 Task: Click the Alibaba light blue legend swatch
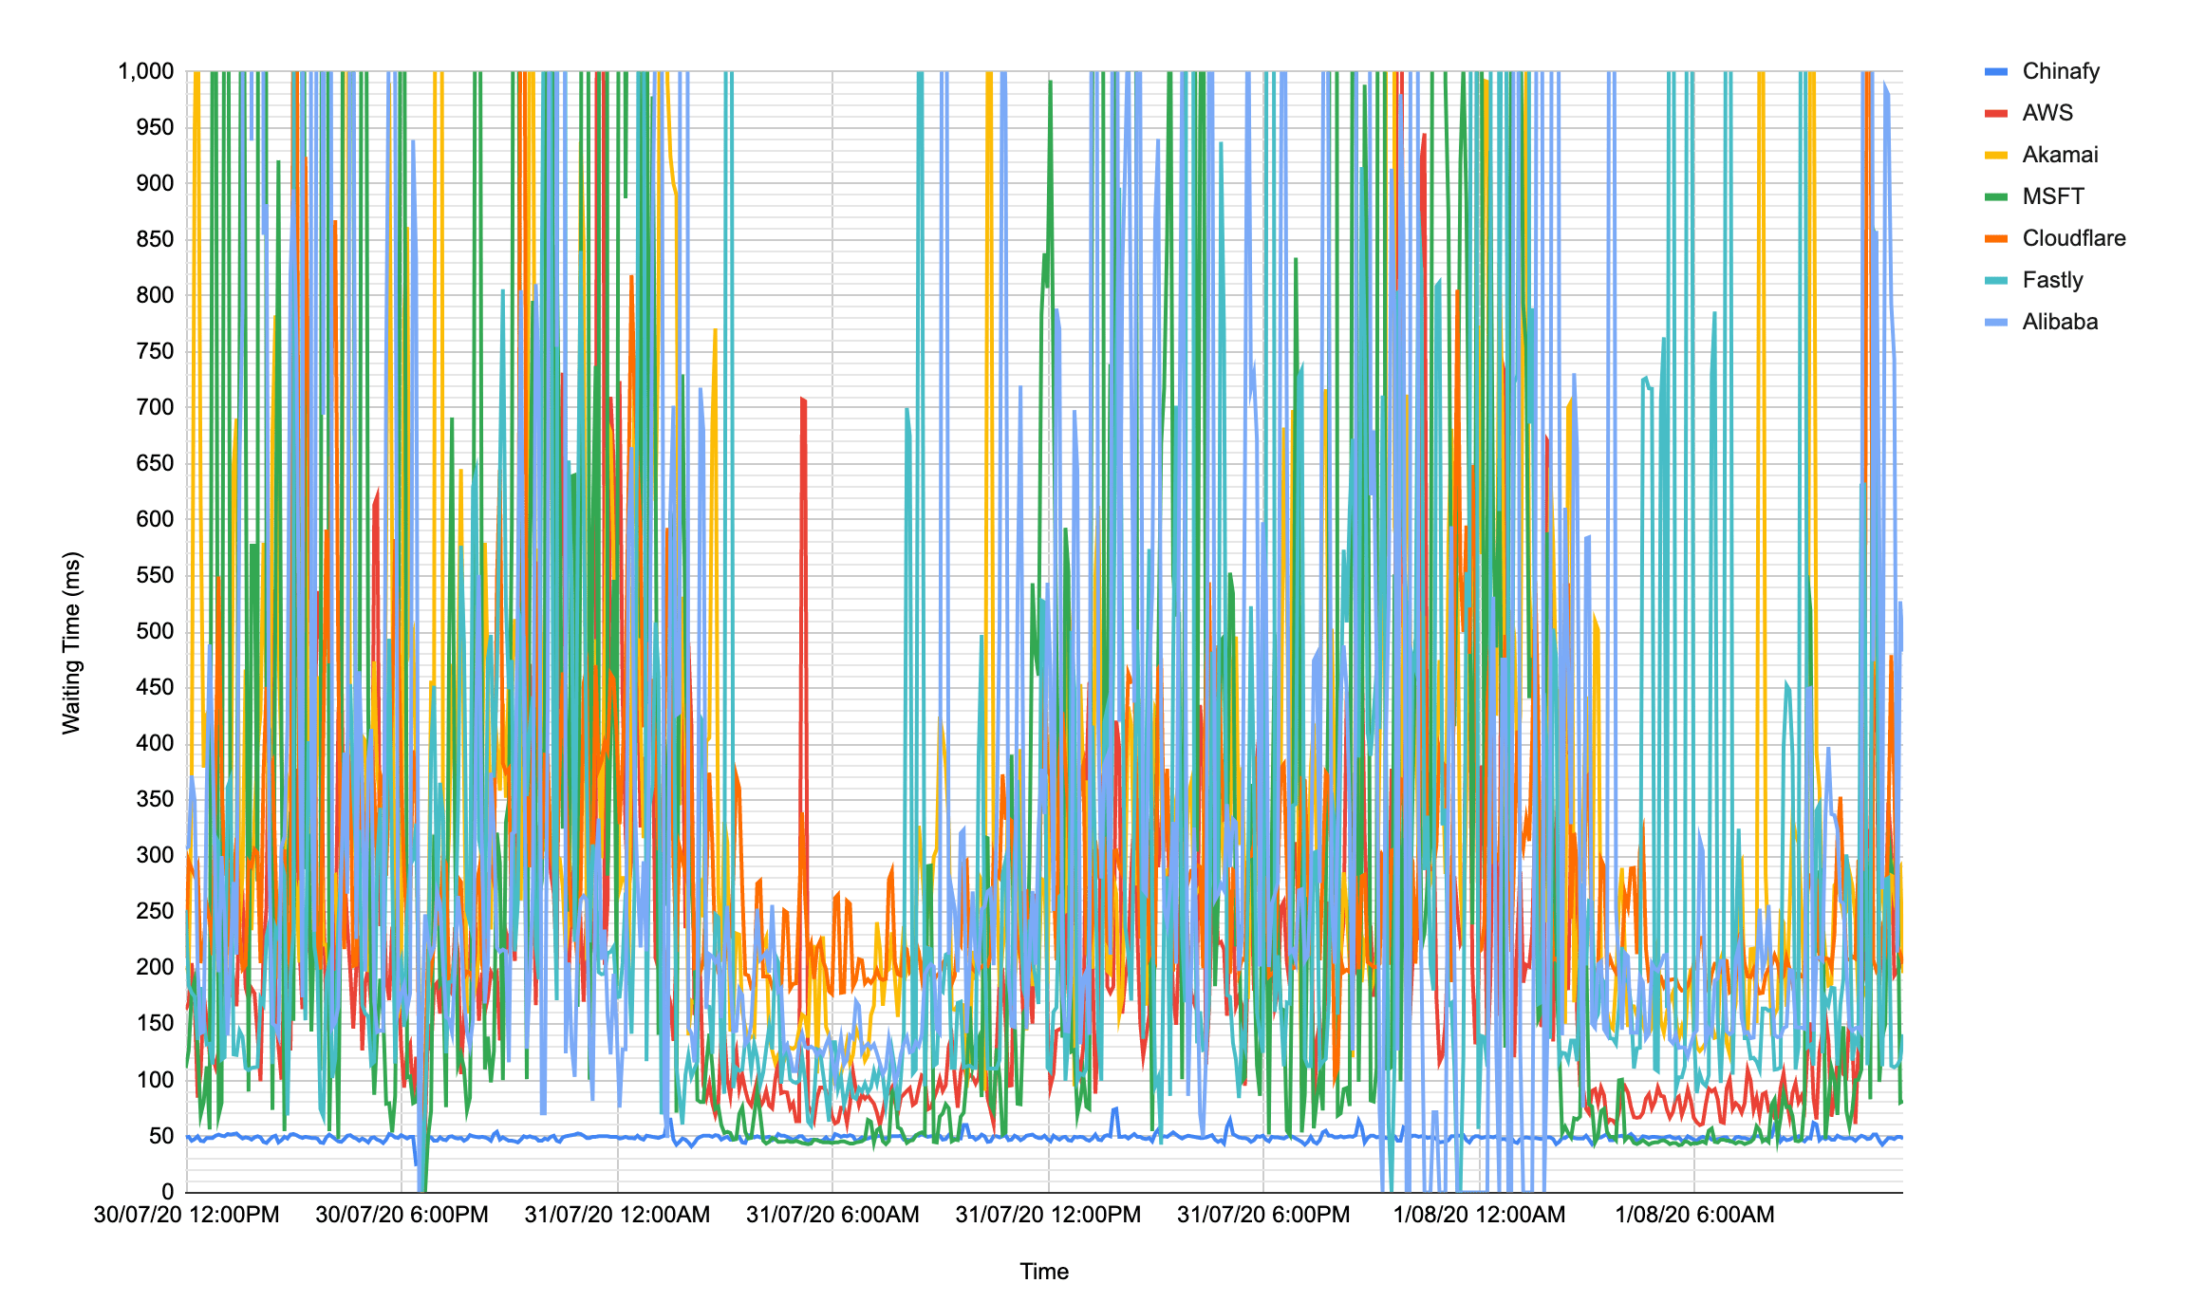[x=1995, y=323]
